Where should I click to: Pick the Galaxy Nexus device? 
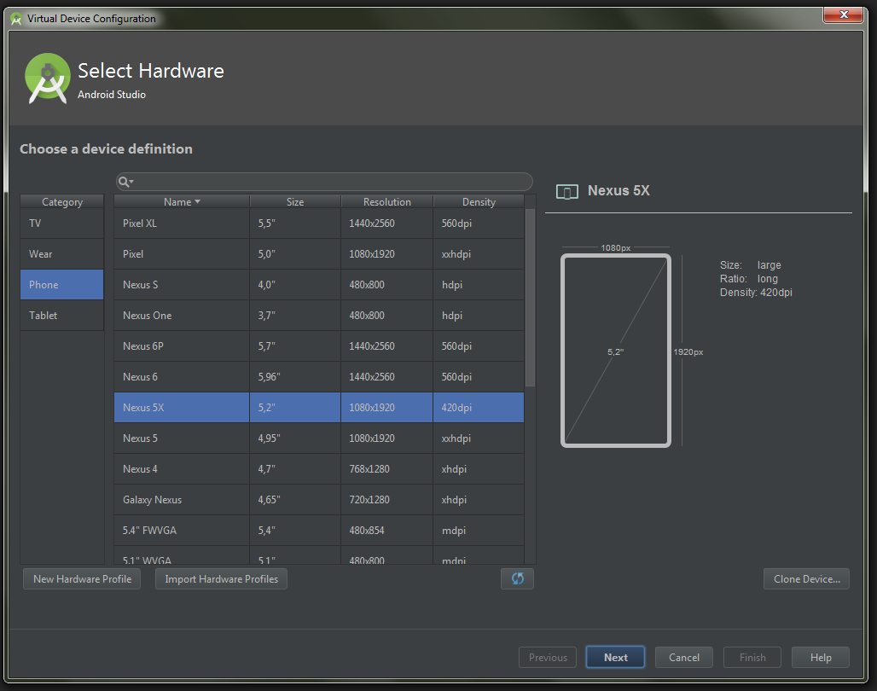(x=319, y=500)
